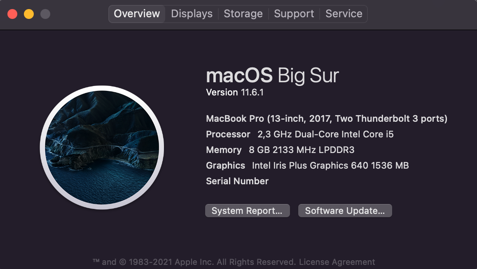Click the macOS Big Sur wallpaper icon
The height and width of the screenshot is (269, 477).
(x=102, y=147)
